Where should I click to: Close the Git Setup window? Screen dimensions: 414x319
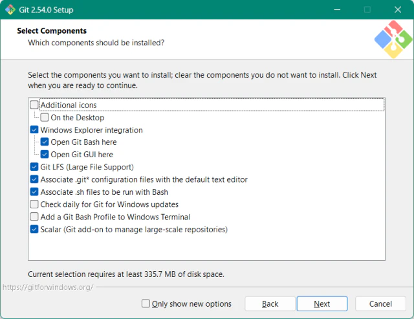tap(398, 10)
